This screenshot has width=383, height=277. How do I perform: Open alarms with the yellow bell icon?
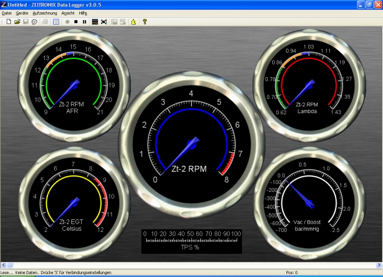coord(133,22)
